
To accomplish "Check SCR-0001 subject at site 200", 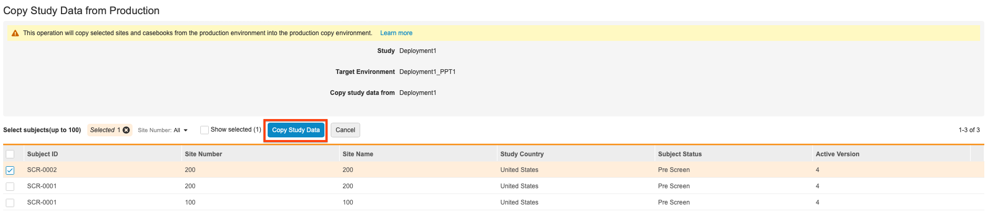I will click(10, 187).
